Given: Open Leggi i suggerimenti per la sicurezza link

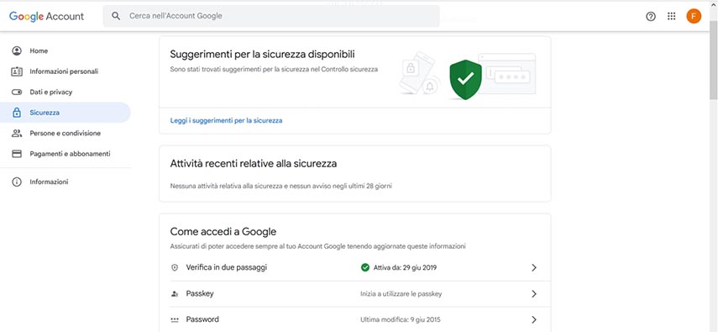Looking at the screenshot, I should click(x=226, y=120).
